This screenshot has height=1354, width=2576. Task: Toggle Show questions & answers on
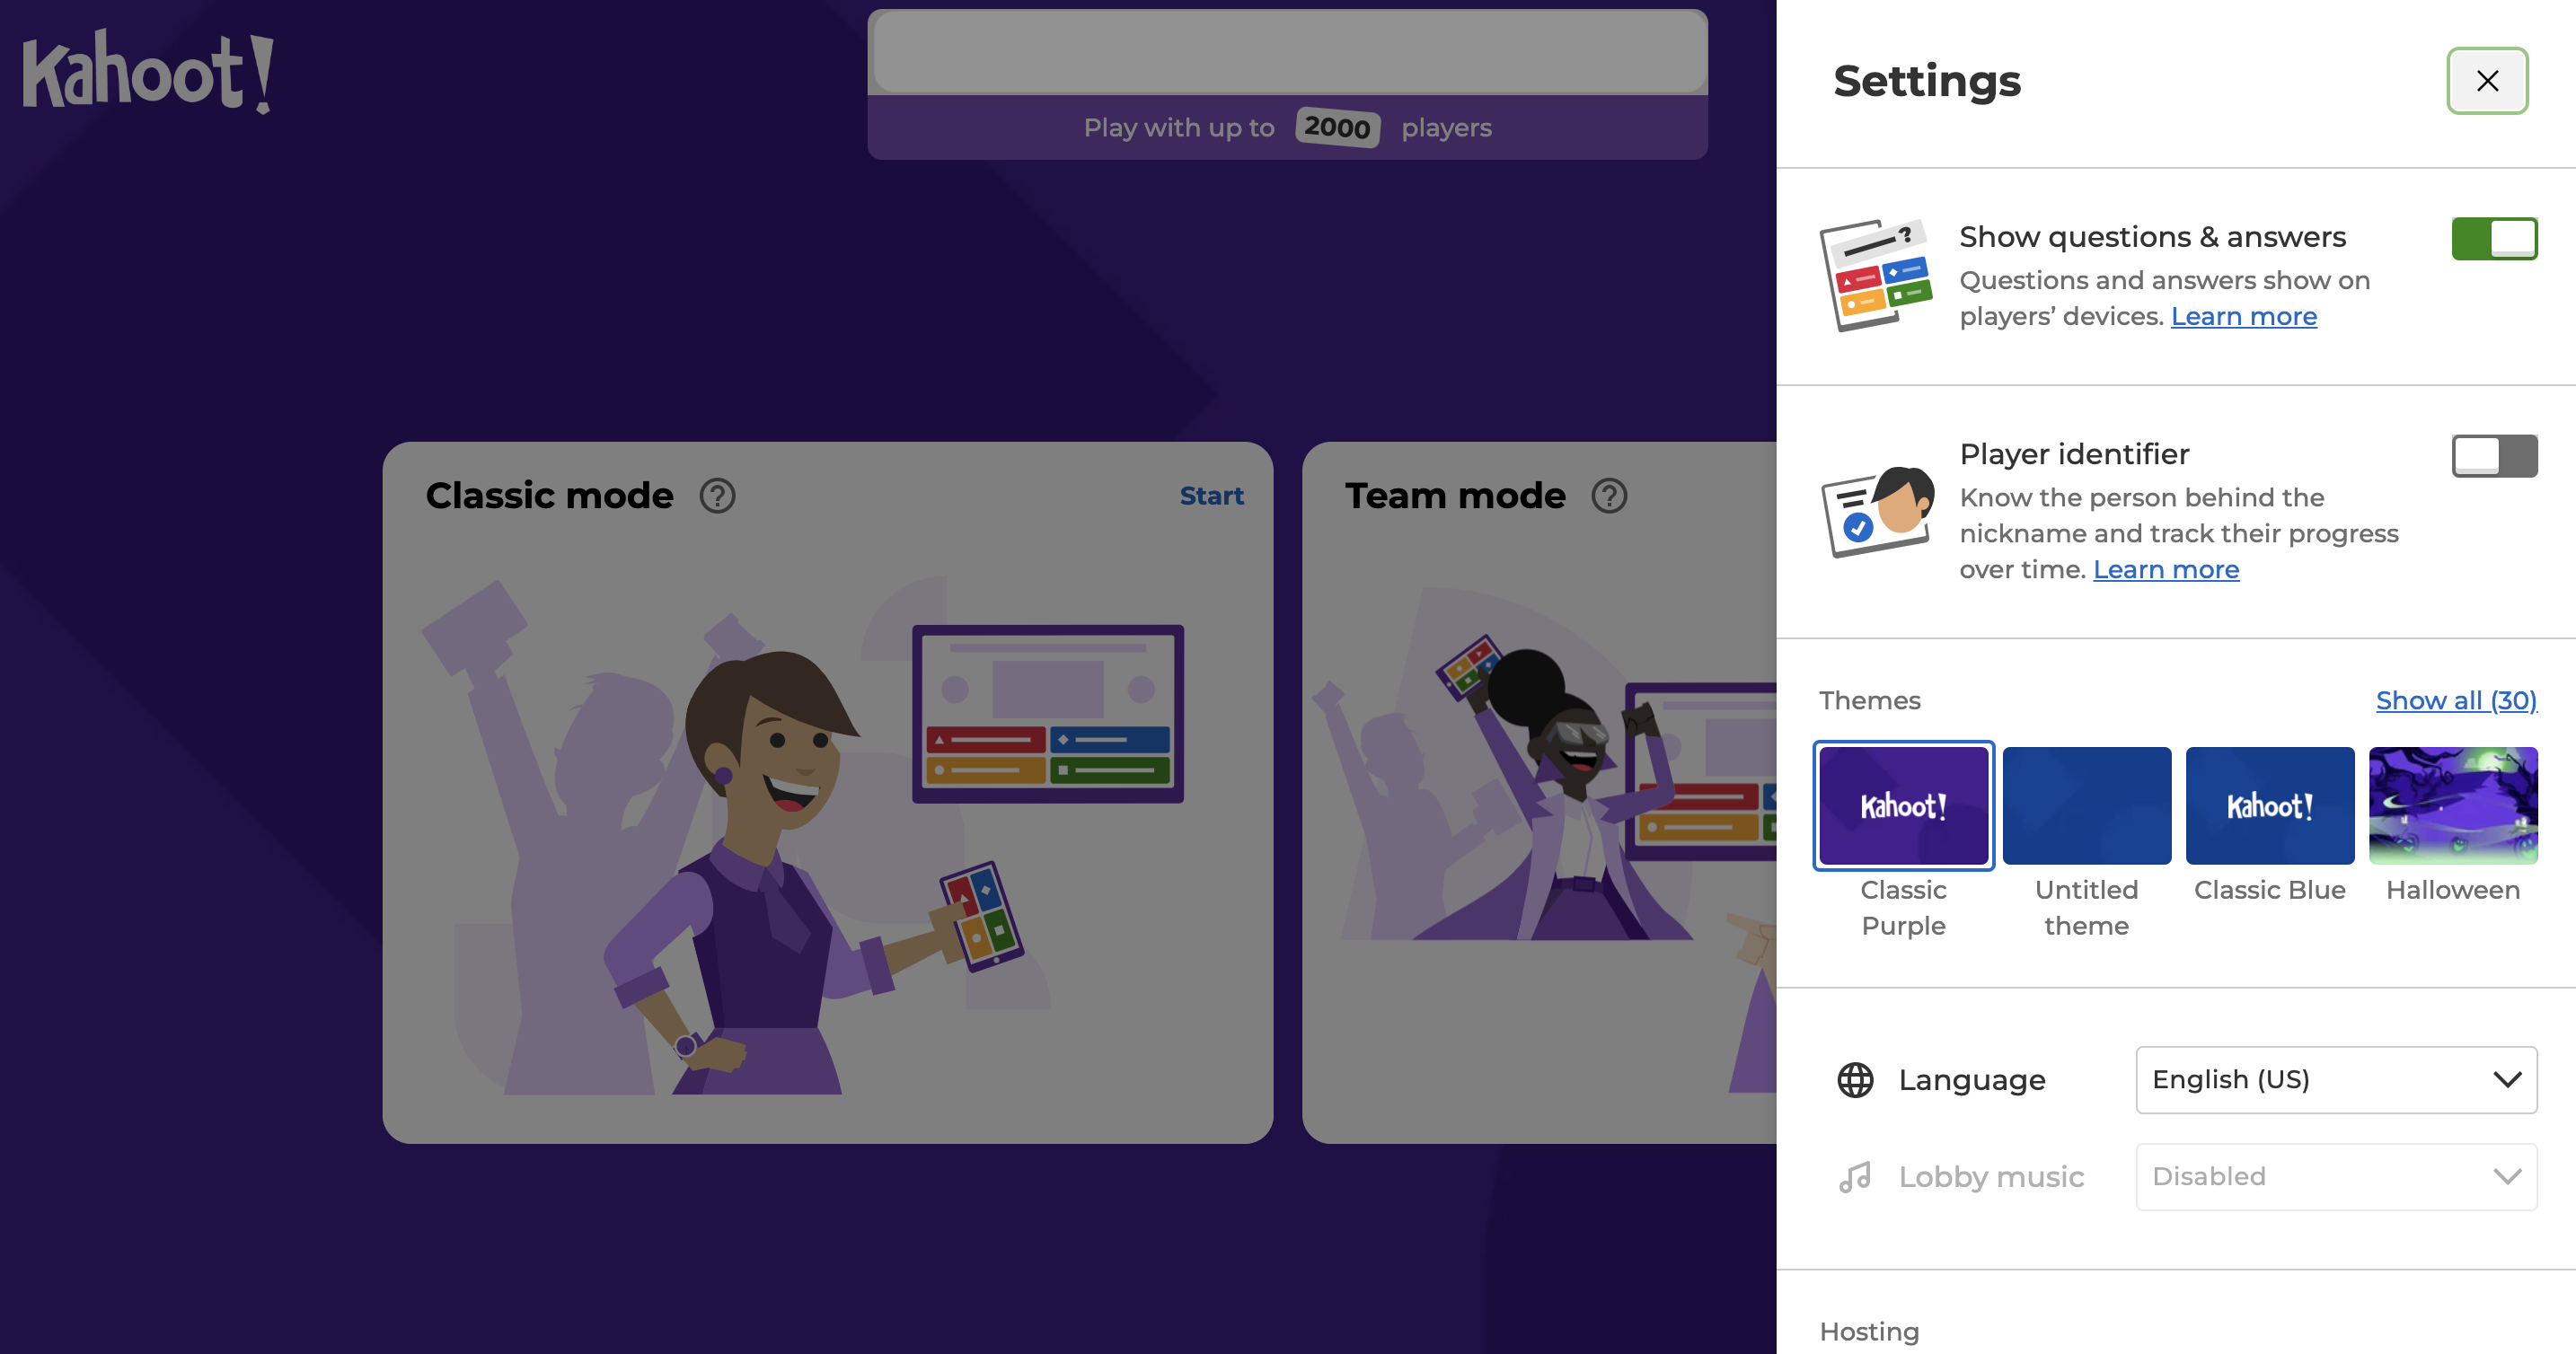(x=2494, y=239)
